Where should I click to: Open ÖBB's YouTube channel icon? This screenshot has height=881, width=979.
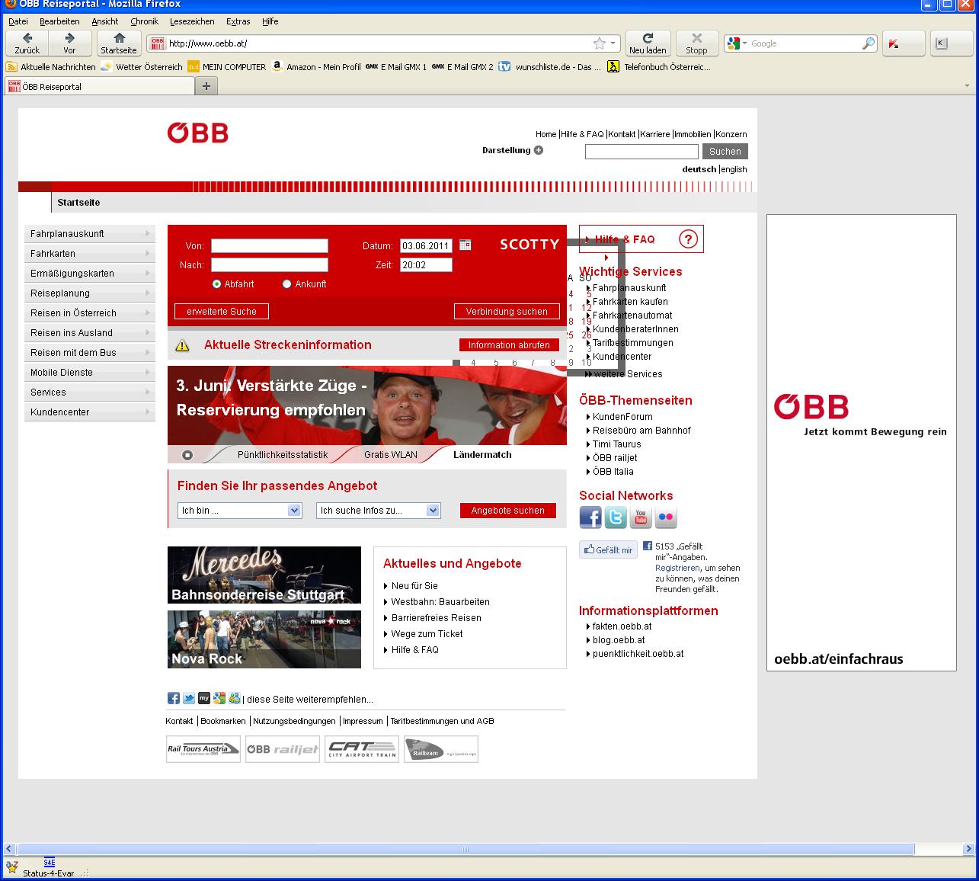pos(641,517)
